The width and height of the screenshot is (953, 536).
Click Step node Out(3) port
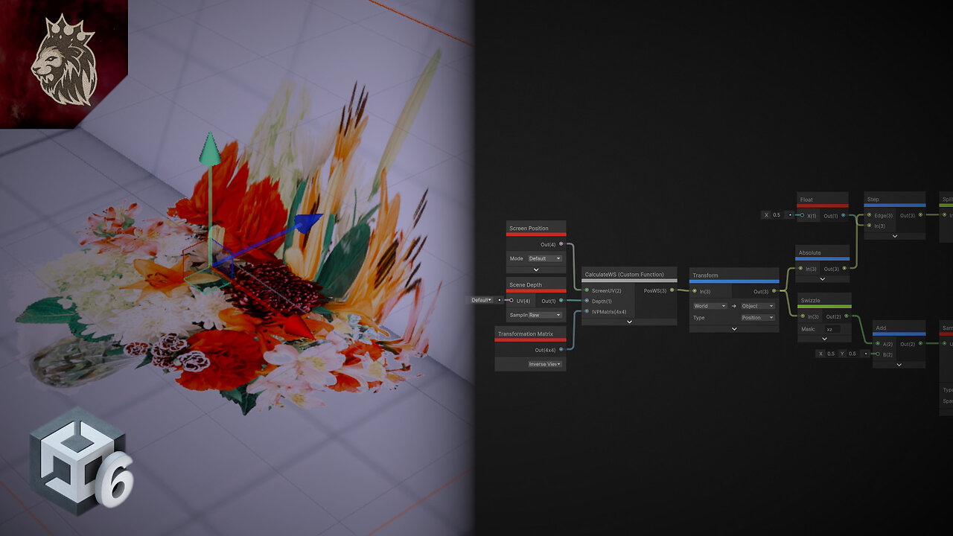pyautogui.click(x=920, y=215)
